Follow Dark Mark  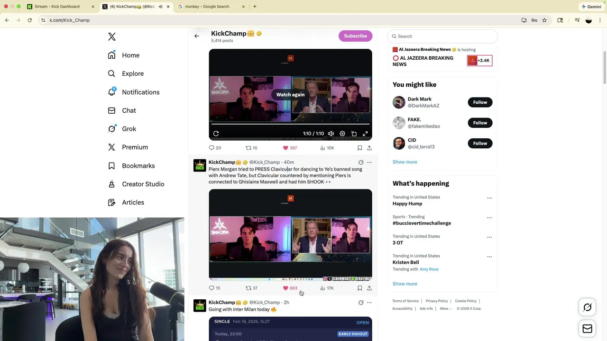coord(480,102)
